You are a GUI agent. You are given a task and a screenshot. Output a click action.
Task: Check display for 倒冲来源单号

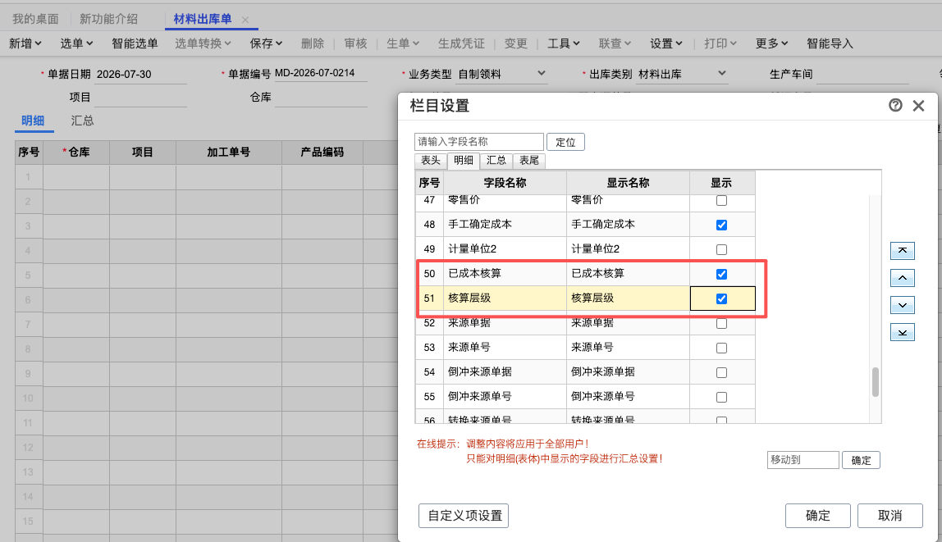[x=721, y=398]
